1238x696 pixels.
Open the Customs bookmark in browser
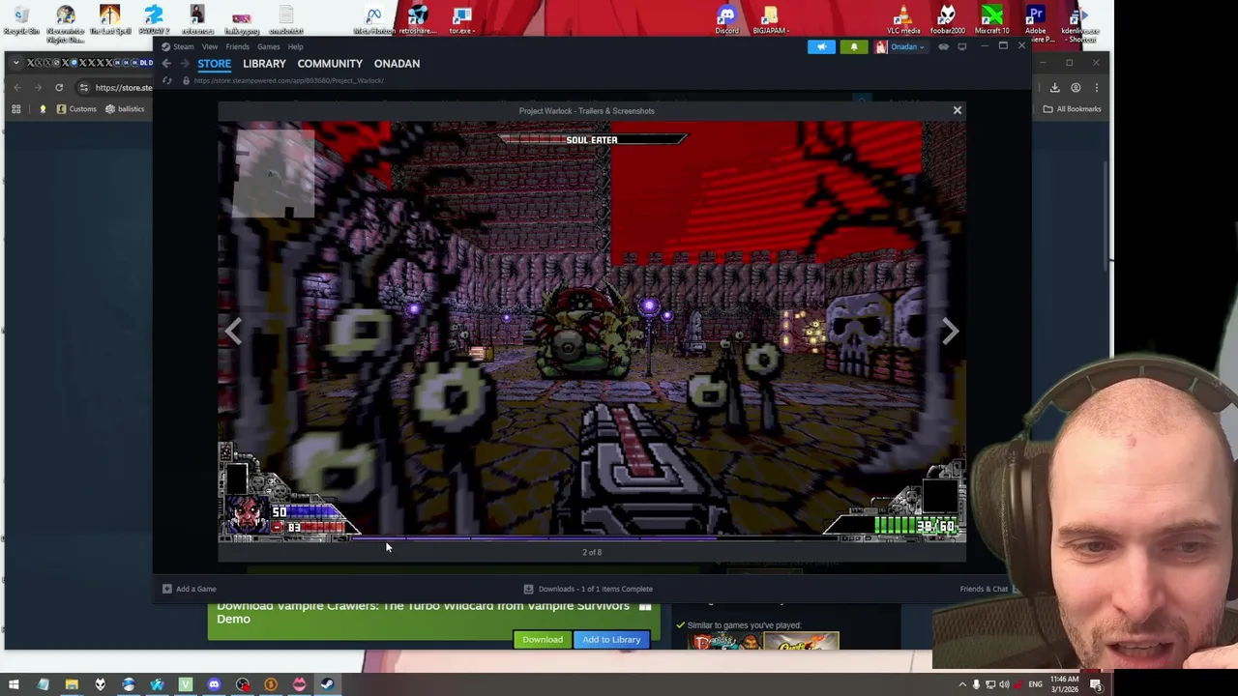click(76, 109)
